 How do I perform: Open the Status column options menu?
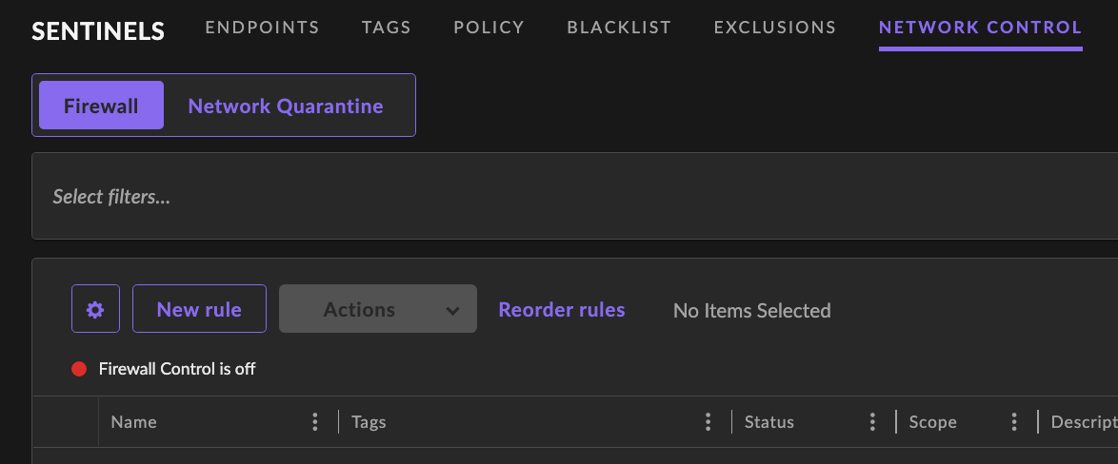tap(873, 422)
